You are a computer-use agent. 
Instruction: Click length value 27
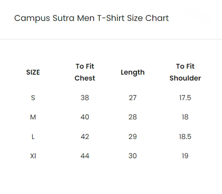pyautogui.click(x=133, y=98)
